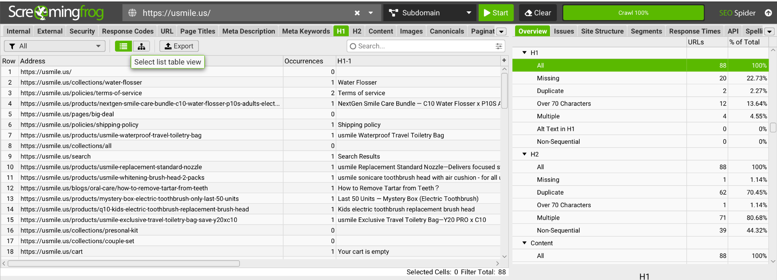Open the Site Structure tab
Viewport: 777px width, 280px height.
pyautogui.click(x=602, y=31)
